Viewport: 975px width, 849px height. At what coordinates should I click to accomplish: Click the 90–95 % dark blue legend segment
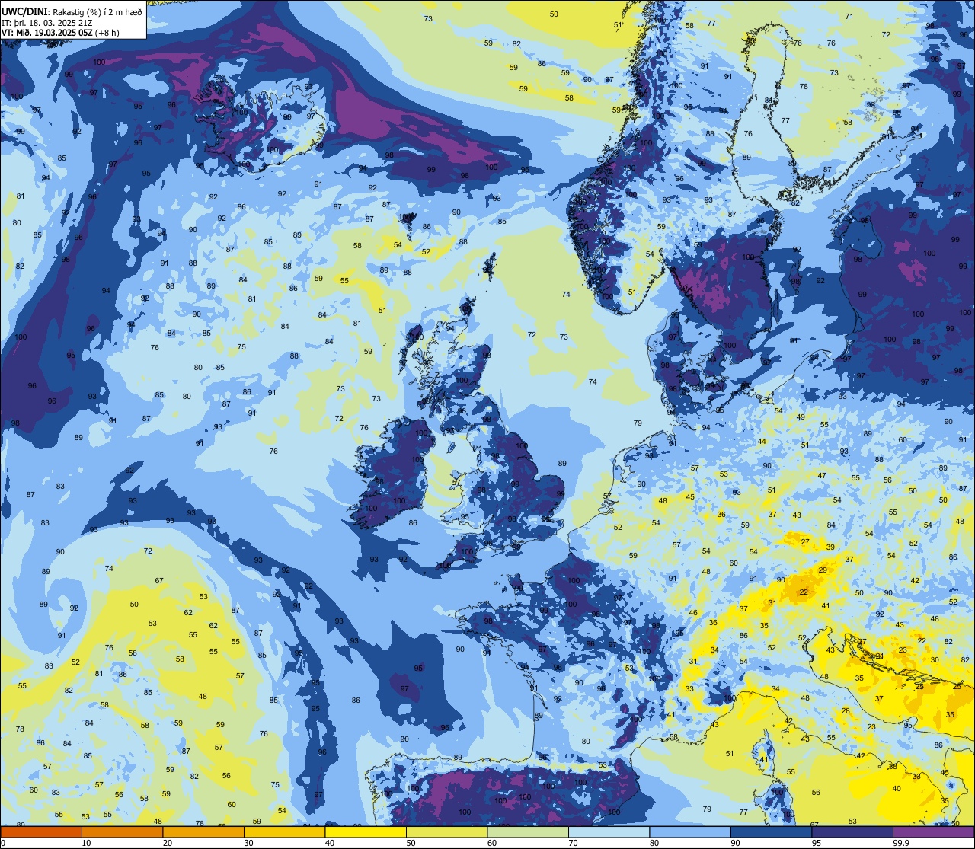coord(771,831)
